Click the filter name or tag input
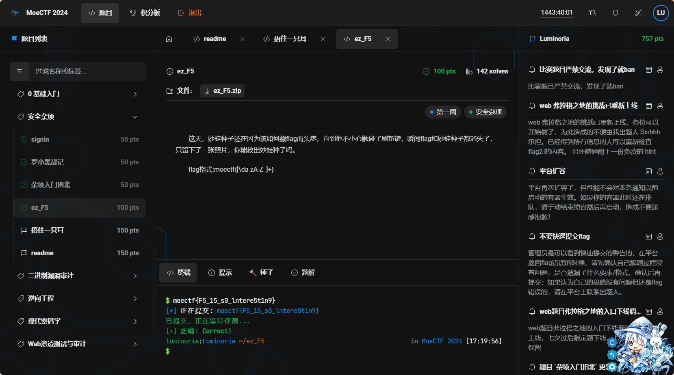 87,71
